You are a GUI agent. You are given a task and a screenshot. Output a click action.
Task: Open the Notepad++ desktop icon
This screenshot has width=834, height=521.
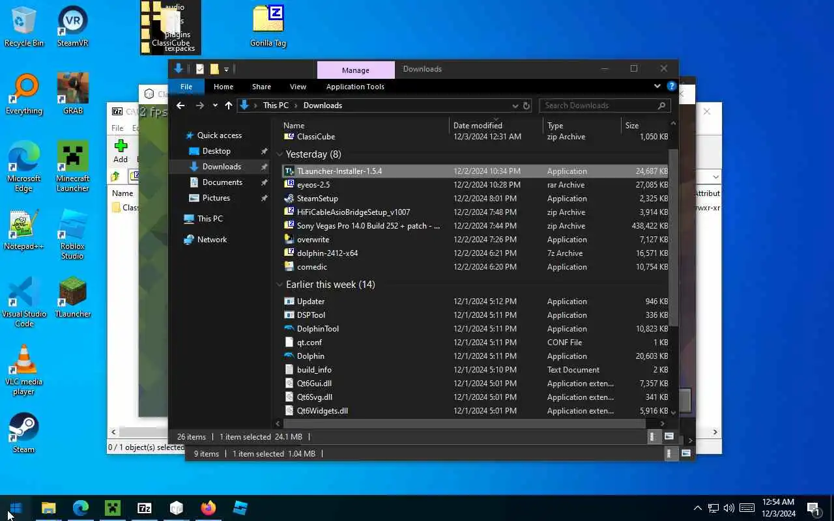coord(24,230)
